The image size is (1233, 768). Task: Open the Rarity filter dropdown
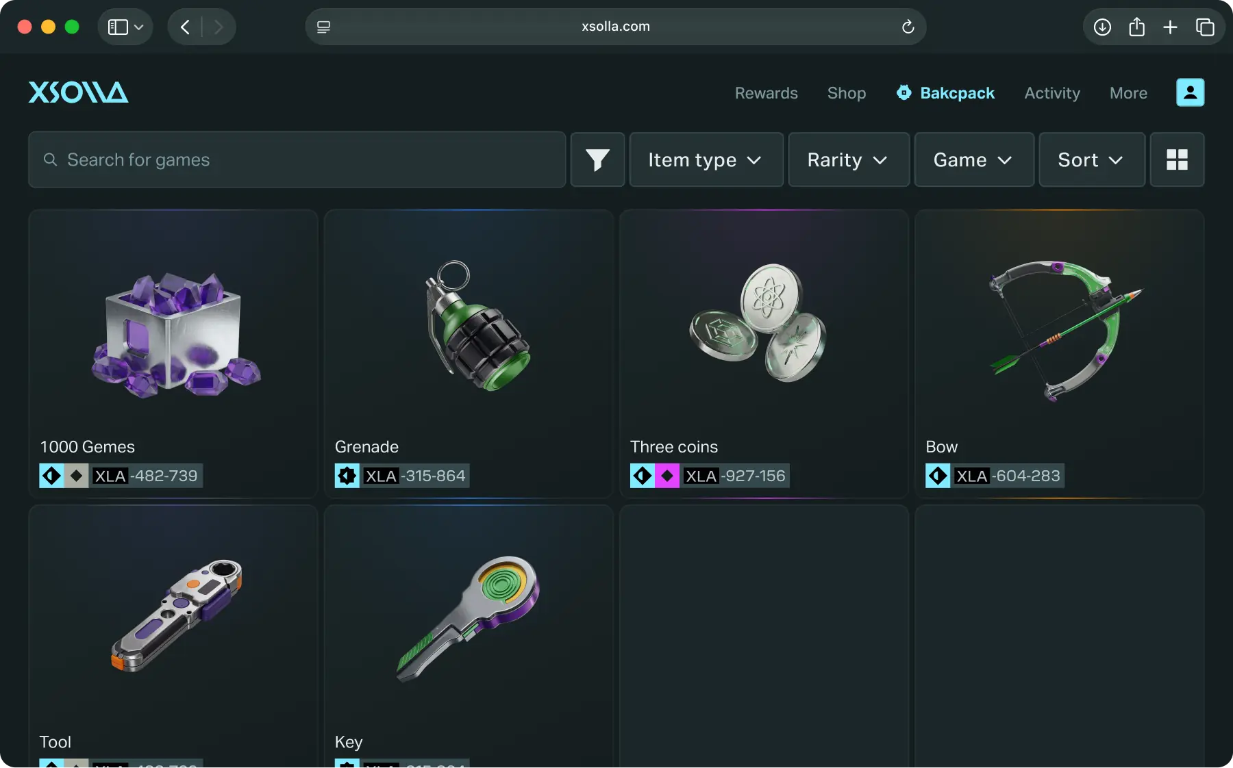coord(849,159)
